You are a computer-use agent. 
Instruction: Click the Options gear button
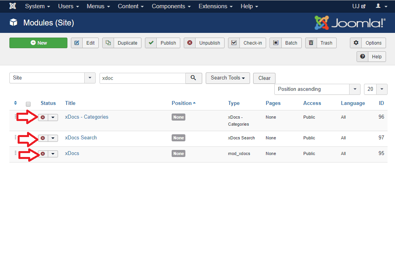tap(368, 43)
